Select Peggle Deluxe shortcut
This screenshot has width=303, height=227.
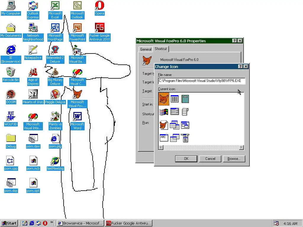pos(55,97)
